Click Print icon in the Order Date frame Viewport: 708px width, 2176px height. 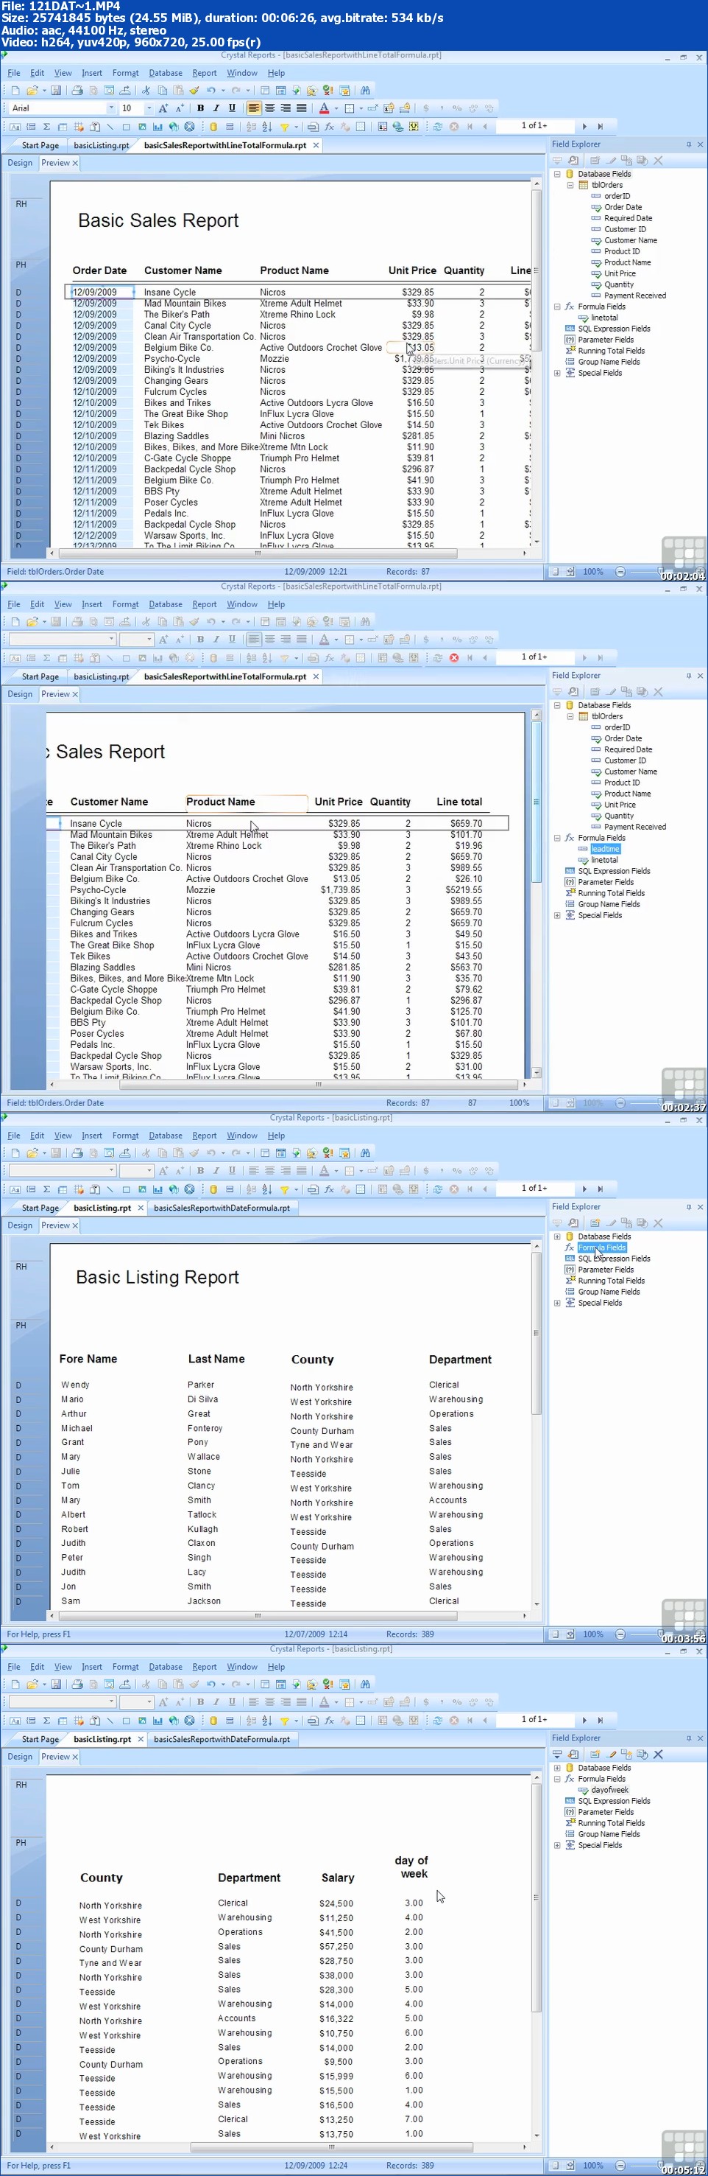click(x=77, y=91)
